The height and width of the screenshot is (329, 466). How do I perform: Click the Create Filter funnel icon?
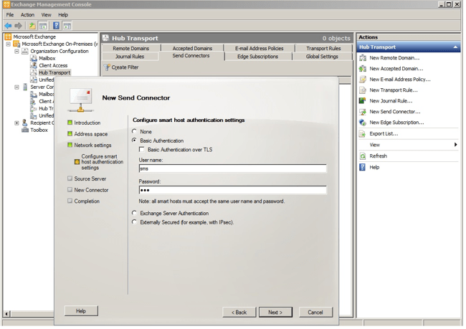[107, 68]
